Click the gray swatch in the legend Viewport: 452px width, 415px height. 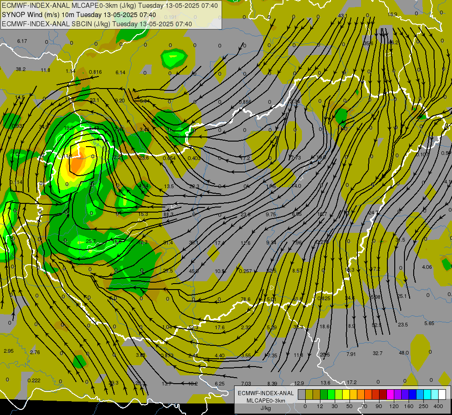tap(301, 395)
